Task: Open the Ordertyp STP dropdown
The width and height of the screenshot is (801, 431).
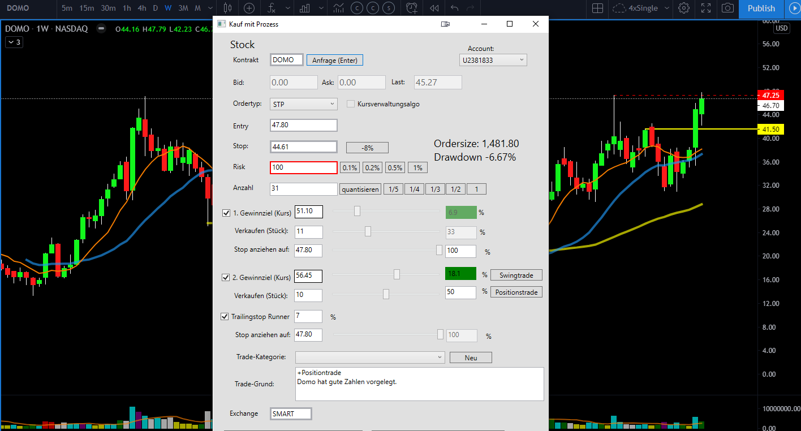Action: pos(304,104)
